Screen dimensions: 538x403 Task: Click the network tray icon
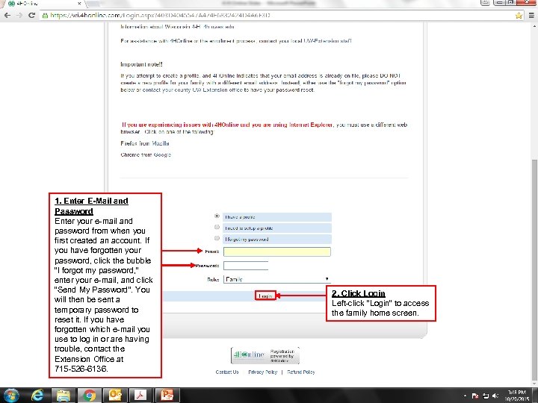click(486, 396)
